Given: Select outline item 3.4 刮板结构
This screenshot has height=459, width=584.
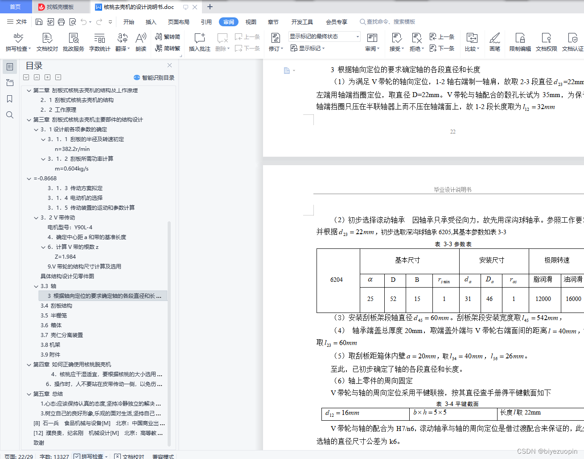Looking at the screenshot, I should click(x=56, y=306).
